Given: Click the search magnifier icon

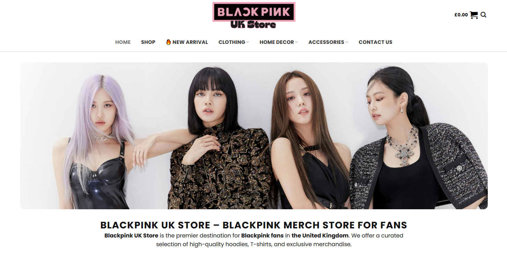Looking at the screenshot, I should coord(483,15).
